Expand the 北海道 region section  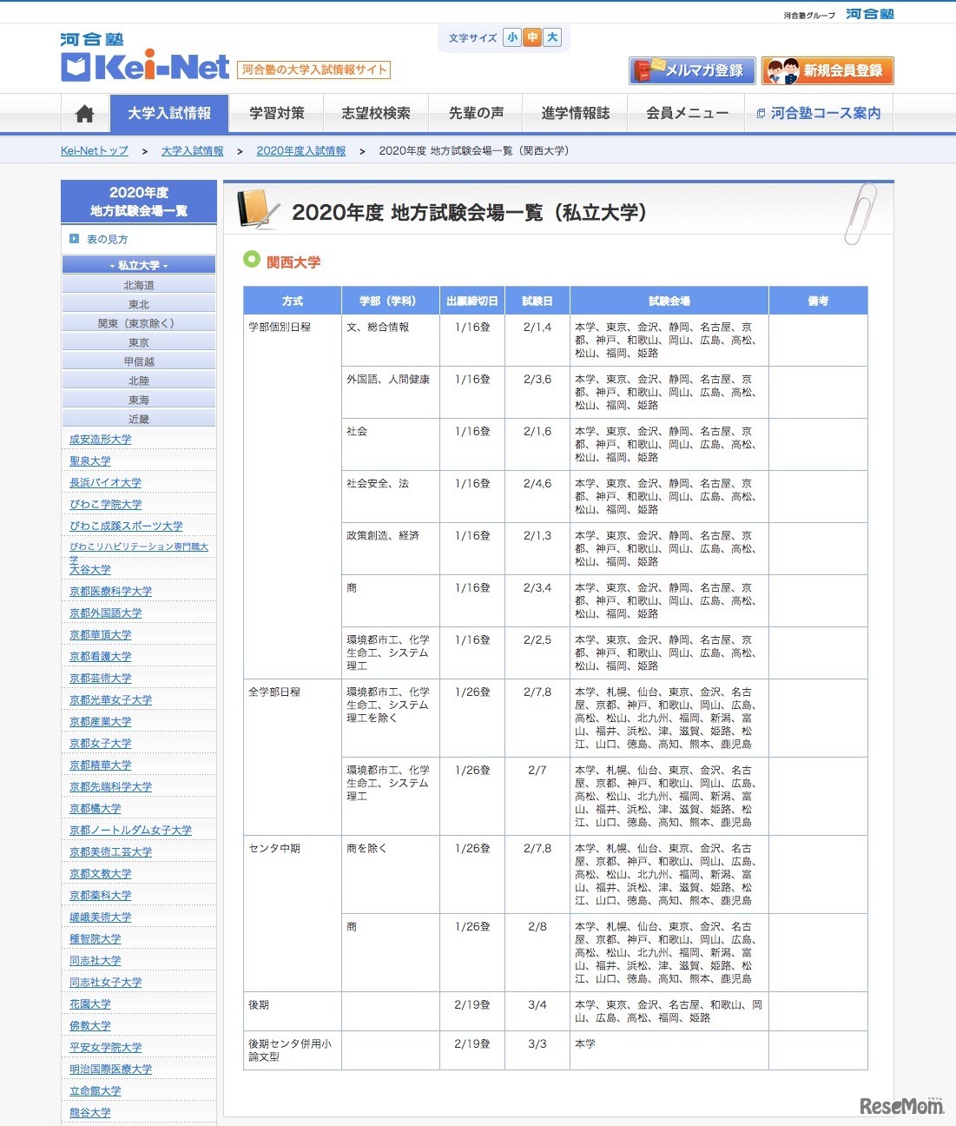coord(138,283)
